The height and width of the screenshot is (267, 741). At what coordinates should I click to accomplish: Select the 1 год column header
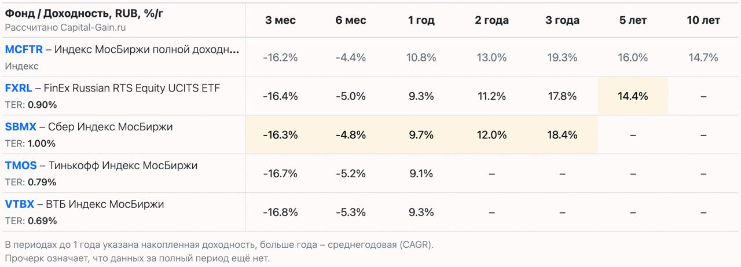421,20
